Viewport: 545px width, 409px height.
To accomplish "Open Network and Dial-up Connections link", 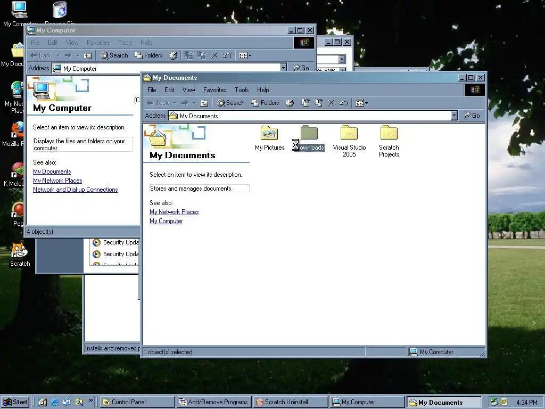I will click(75, 190).
